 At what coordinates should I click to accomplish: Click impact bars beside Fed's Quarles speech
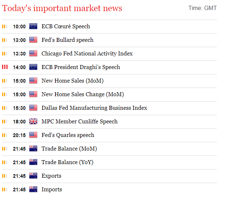(x=5, y=135)
